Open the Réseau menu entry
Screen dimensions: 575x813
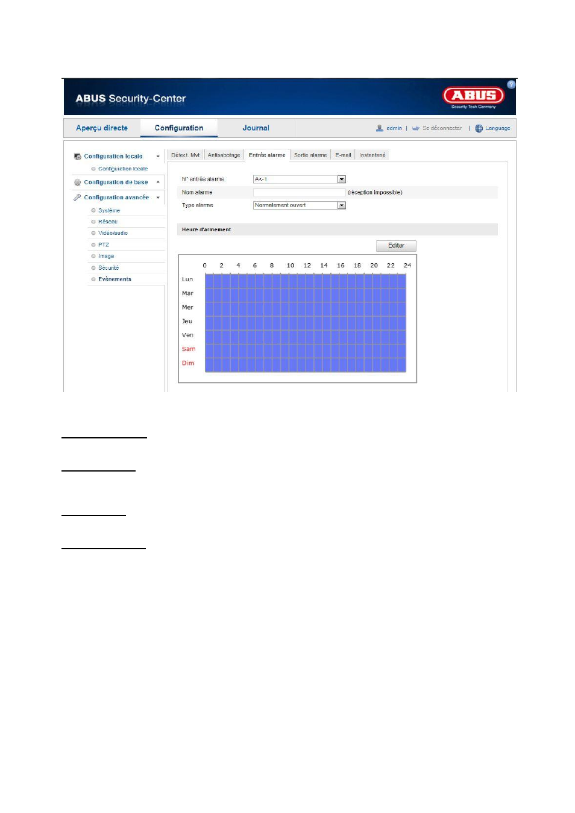coord(108,222)
